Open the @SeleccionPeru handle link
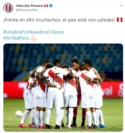 (x=27, y=10)
